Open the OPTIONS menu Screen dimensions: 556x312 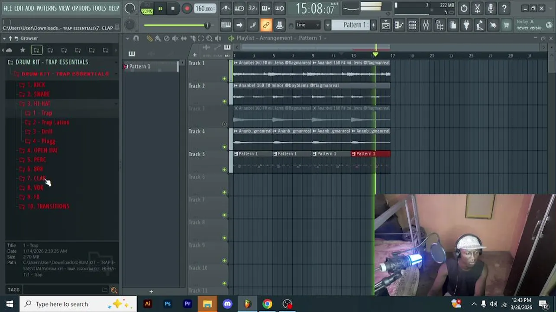[x=81, y=8]
